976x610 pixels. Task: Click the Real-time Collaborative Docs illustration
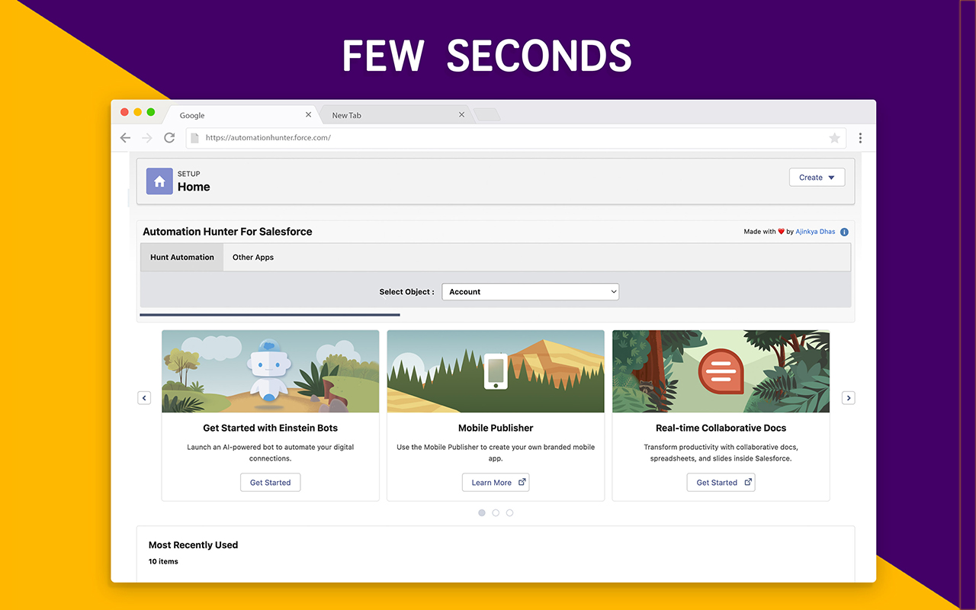(x=721, y=371)
